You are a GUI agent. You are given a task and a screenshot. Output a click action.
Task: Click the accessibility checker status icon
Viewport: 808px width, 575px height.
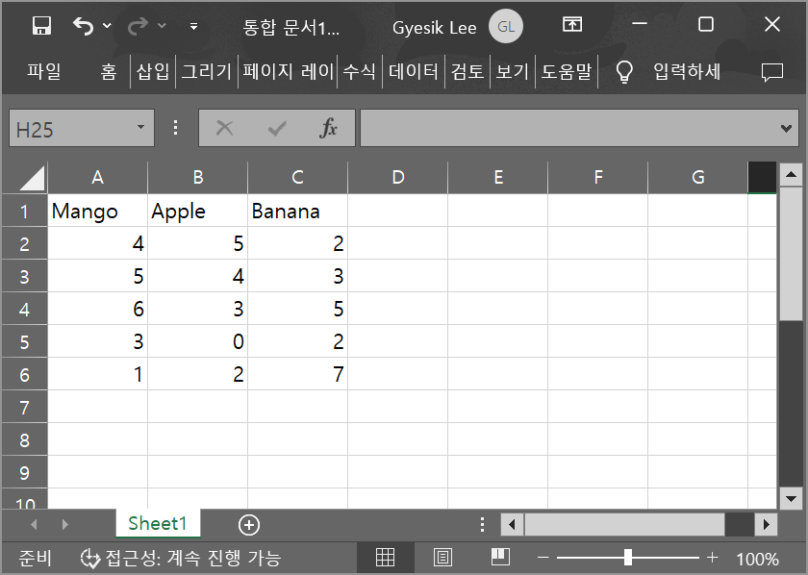[90, 558]
